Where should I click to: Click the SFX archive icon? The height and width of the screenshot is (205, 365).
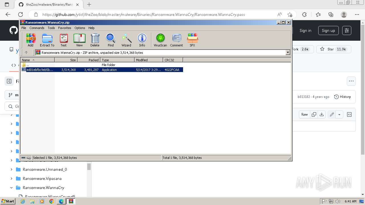click(192, 40)
